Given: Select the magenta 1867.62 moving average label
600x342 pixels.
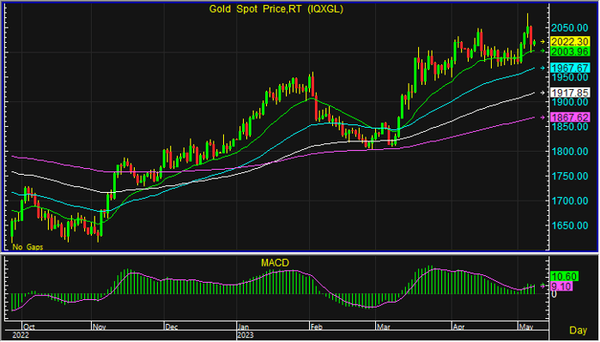Looking at the screenshot, I should [569, 117].
